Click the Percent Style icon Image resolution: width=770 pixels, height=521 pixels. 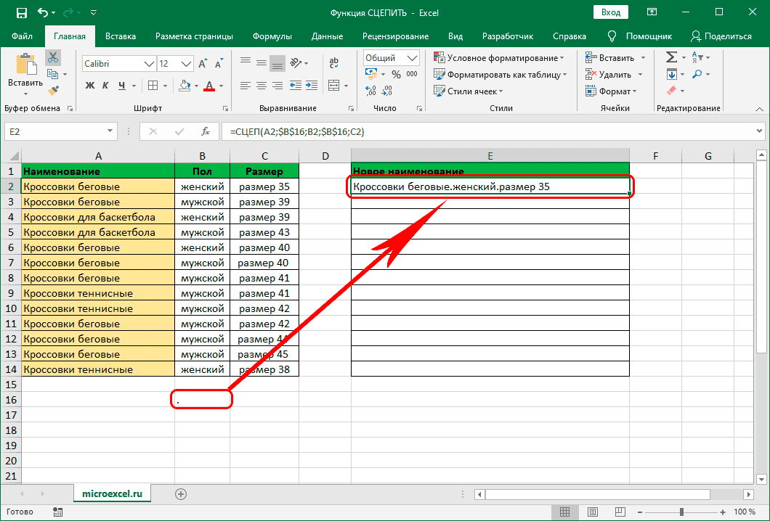(396, 75)
